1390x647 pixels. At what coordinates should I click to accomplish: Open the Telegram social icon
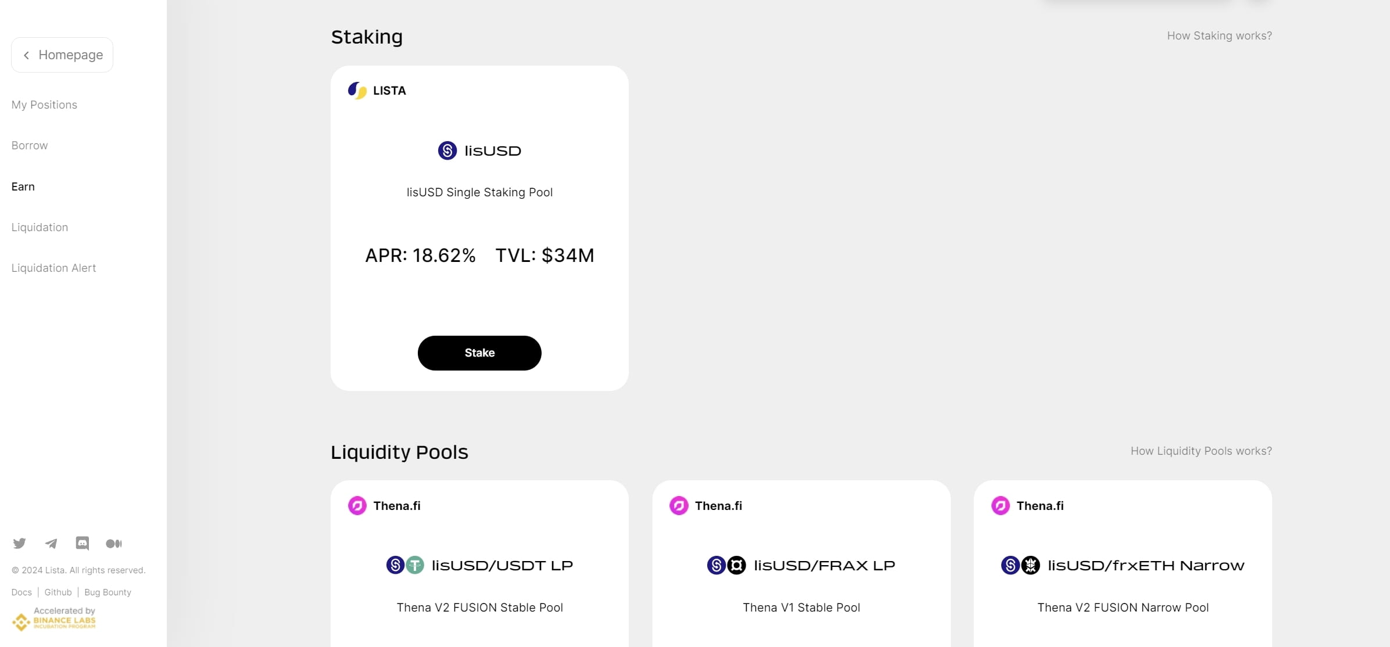coord(51,544)
